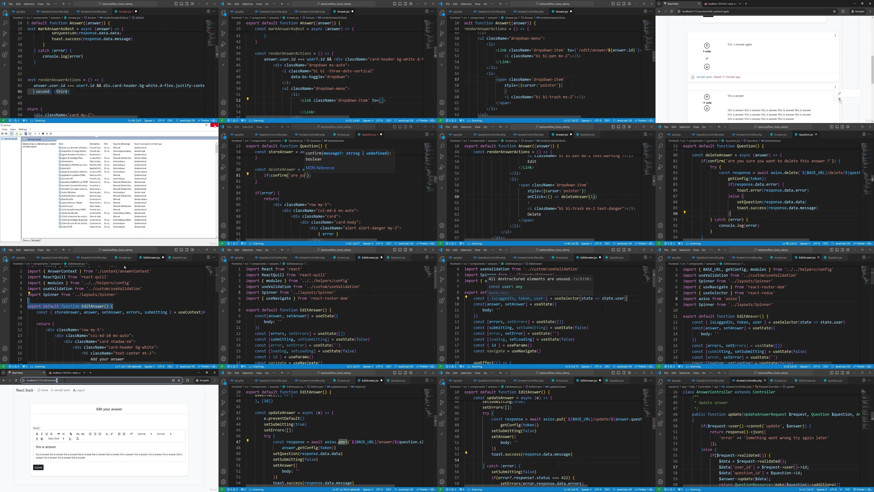
Task: Open Fichier menu in Services window
Action: pyautogui.click(x=5, y=129)
